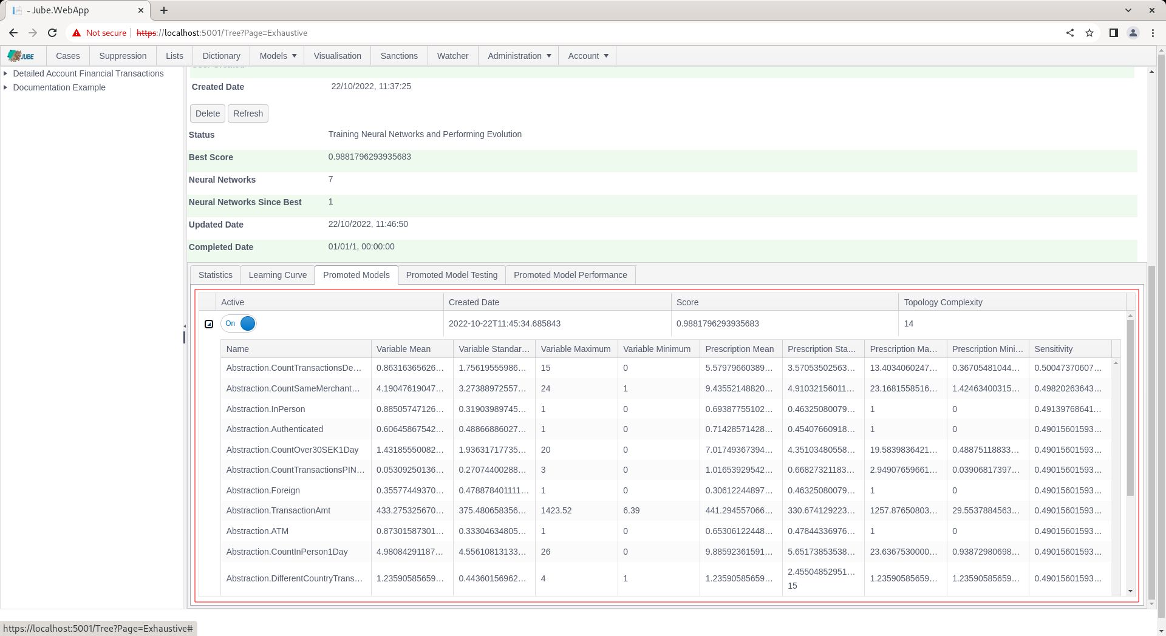This screenshot has height=636, width=1166.
Task: Sort by Prescription Mean column header
Action: [742, 349]
